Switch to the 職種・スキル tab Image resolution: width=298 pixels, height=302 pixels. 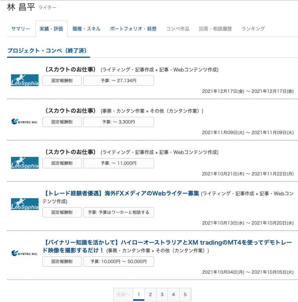coord(86,29)
